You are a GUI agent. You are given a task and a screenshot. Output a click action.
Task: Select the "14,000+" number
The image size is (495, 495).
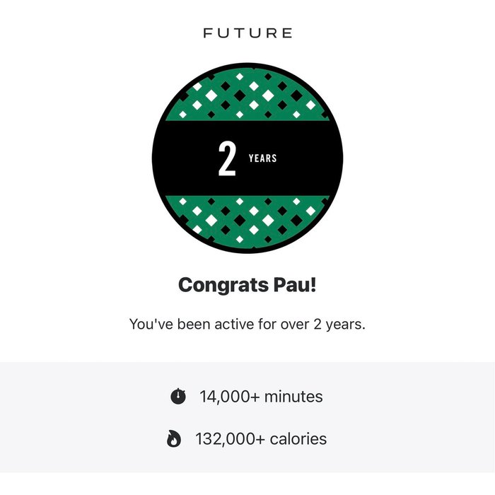pyautogui.click(x=230, y=397)
